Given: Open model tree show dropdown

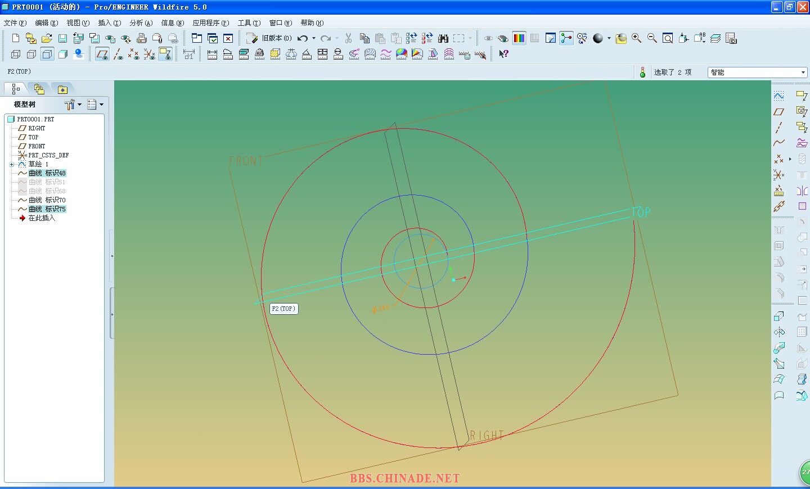Looking at the screenshot, I should click(x=95, y=105).
